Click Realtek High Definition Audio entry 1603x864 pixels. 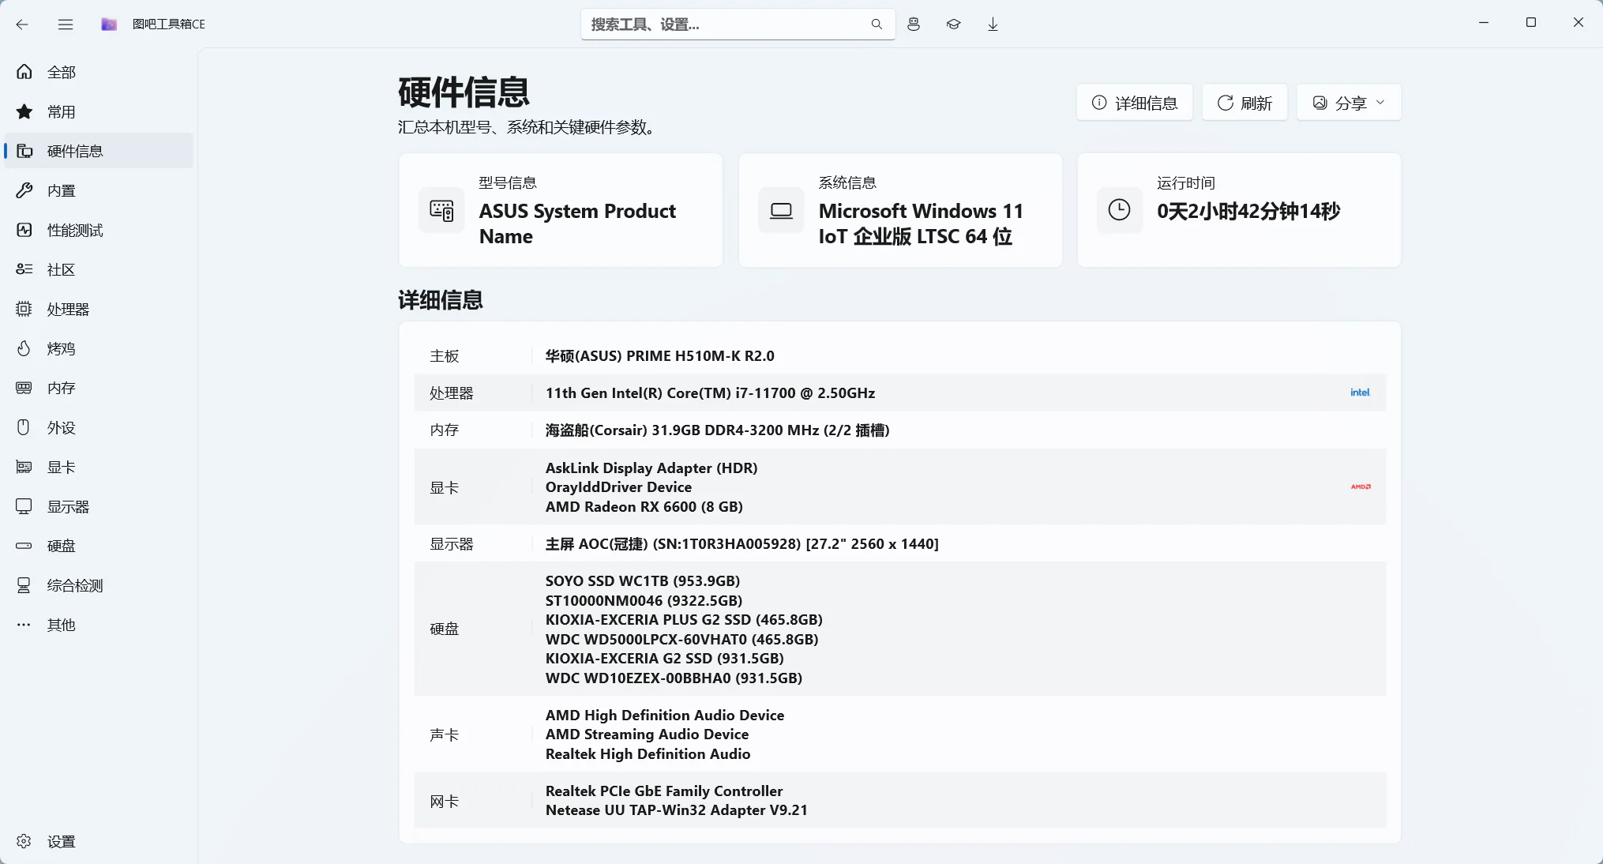(648, 754)
